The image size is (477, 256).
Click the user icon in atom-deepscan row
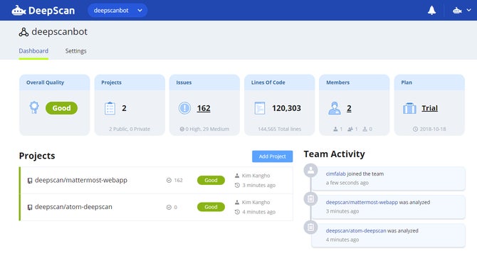tap(237, 202)
